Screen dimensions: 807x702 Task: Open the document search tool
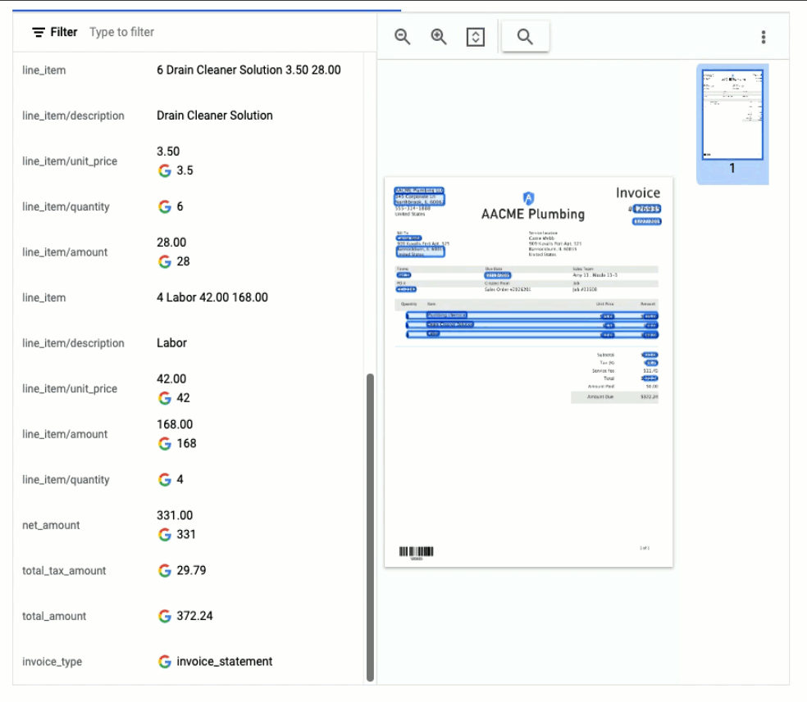(525, 37)
